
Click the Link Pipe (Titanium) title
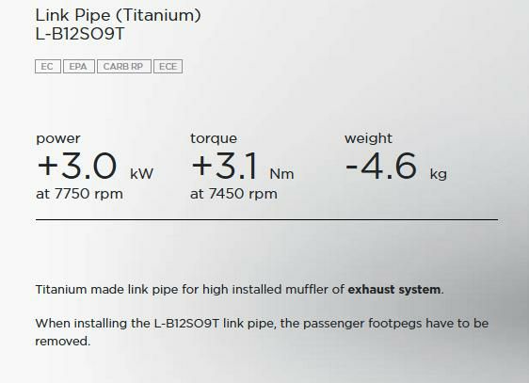[118, 15]
